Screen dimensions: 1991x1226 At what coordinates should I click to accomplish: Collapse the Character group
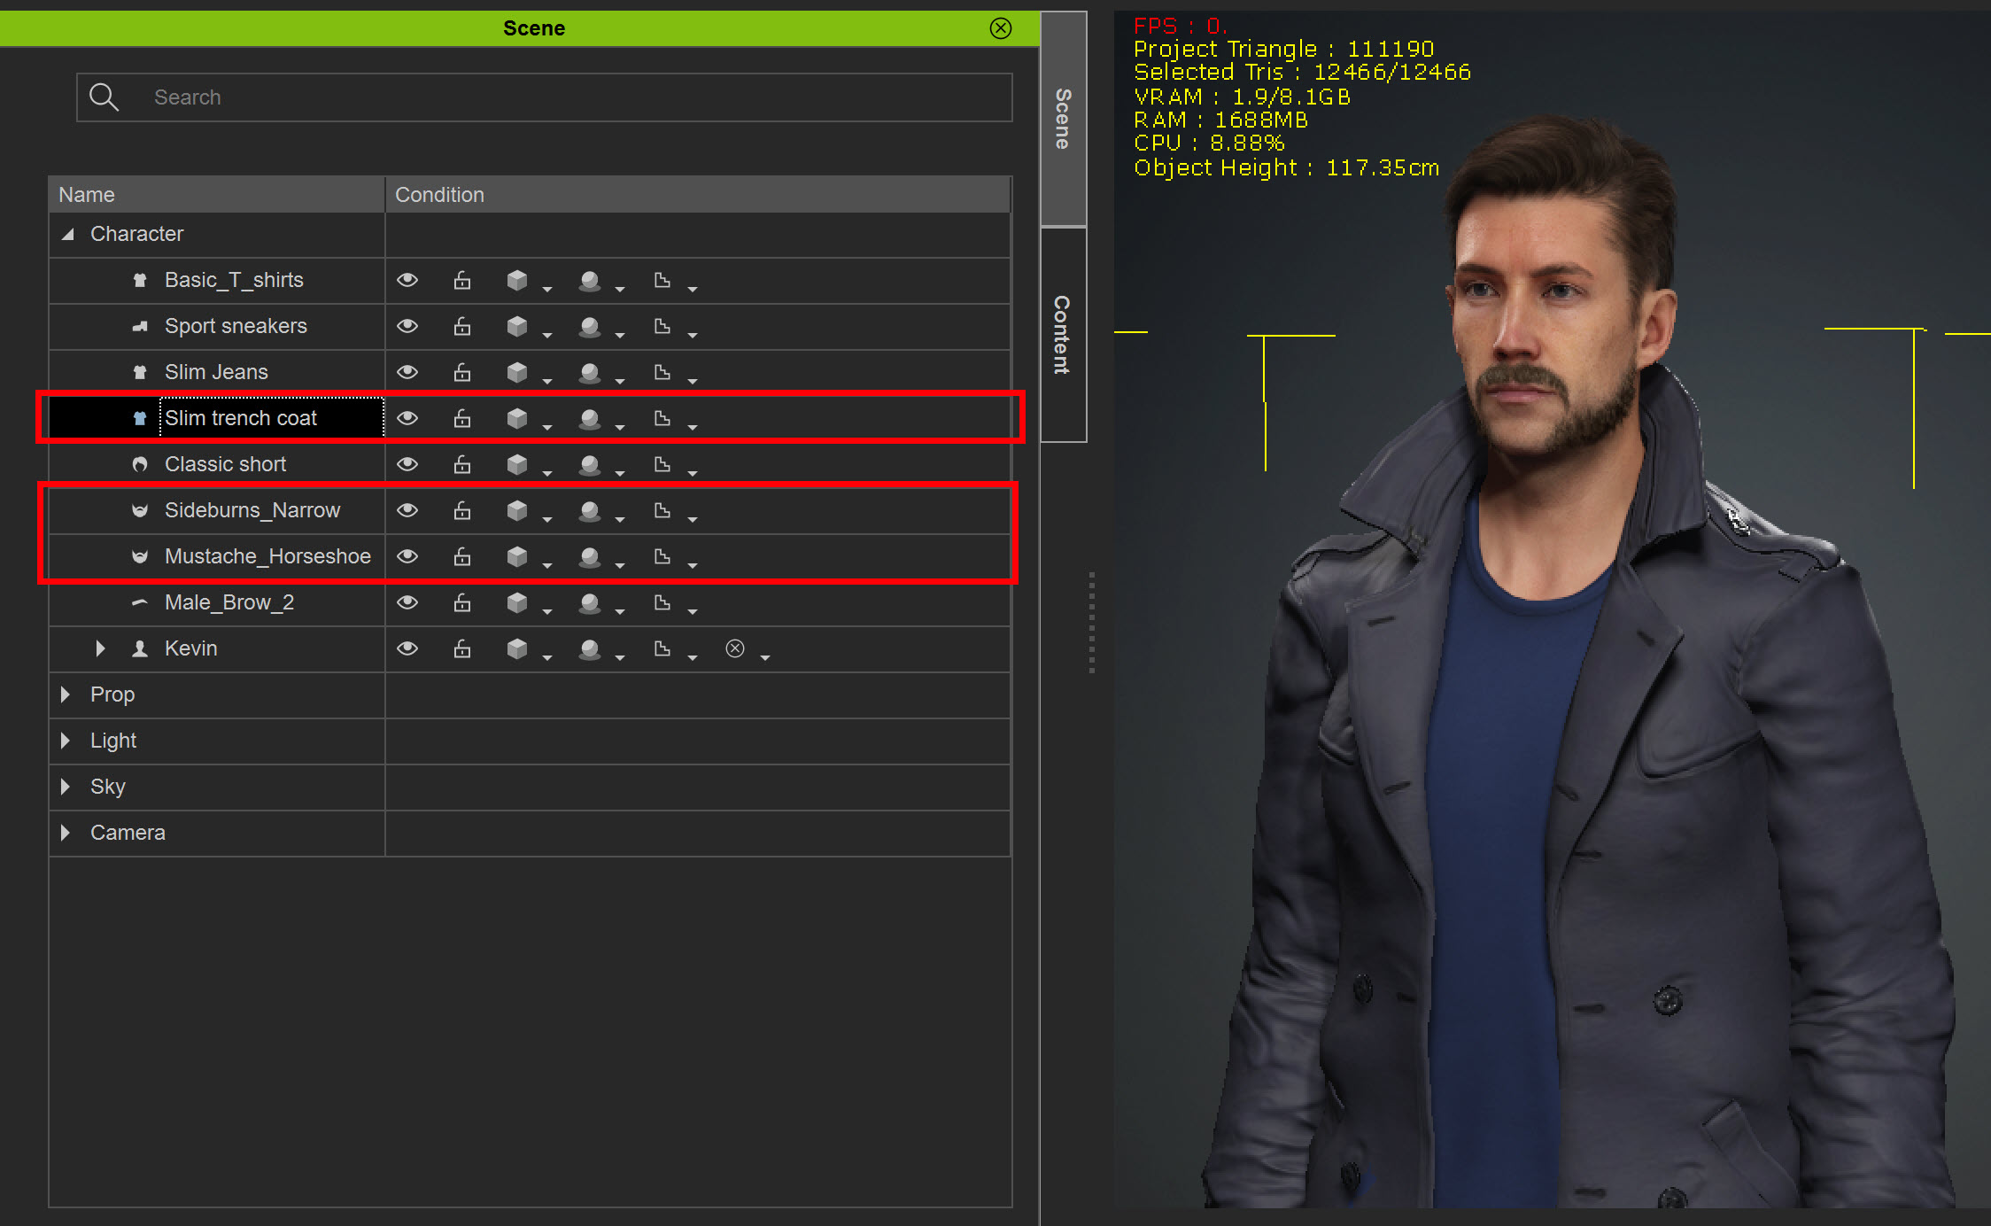pos(67,234)
